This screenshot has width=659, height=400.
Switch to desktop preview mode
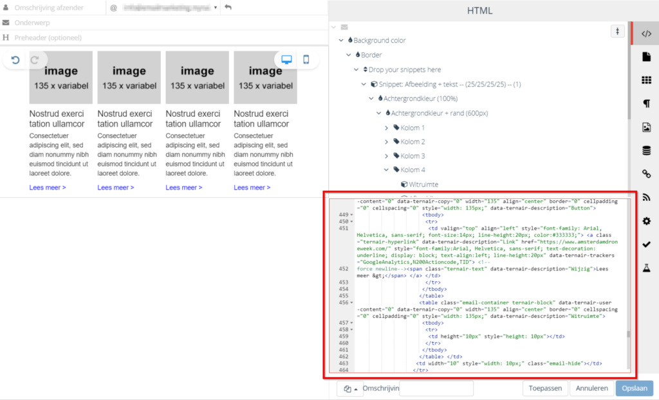pyautogui.click(x=286, y=60)
